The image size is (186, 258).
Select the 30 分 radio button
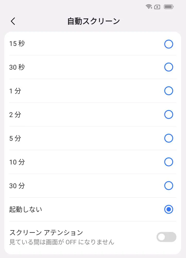pos(169,186)
